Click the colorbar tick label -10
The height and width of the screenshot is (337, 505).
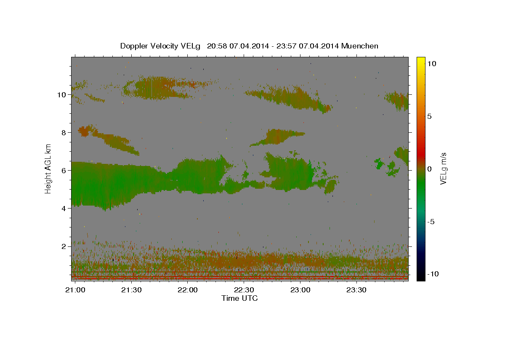434,274
